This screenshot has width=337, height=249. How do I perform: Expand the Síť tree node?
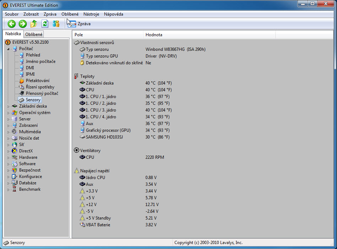pyautogui.click(x=8, y=145)
